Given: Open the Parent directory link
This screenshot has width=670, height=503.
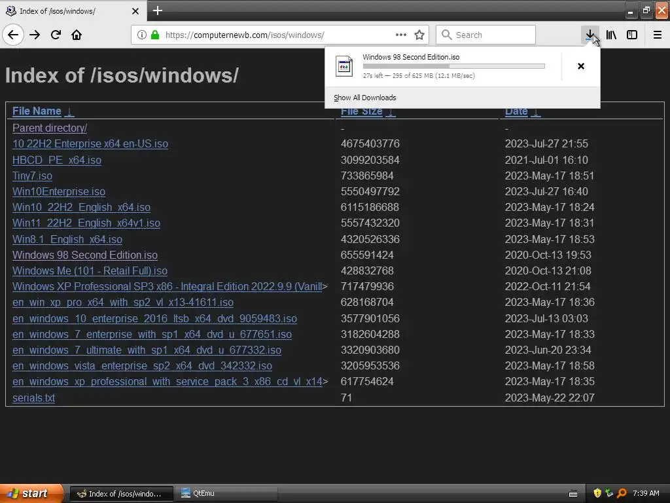Looking at the screenshot, I should (50, 128).
